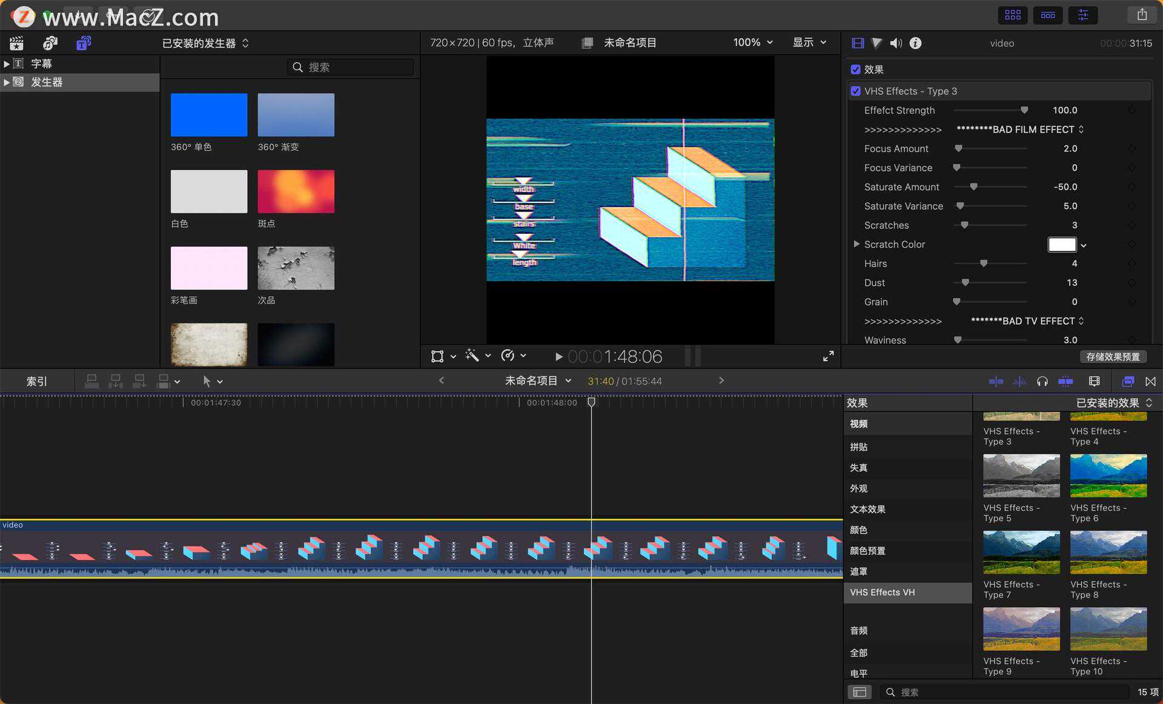Toggle the inspector sliders toolbar button
The height and width of the screenshot is (704, 1163).
coord(1083,15)
